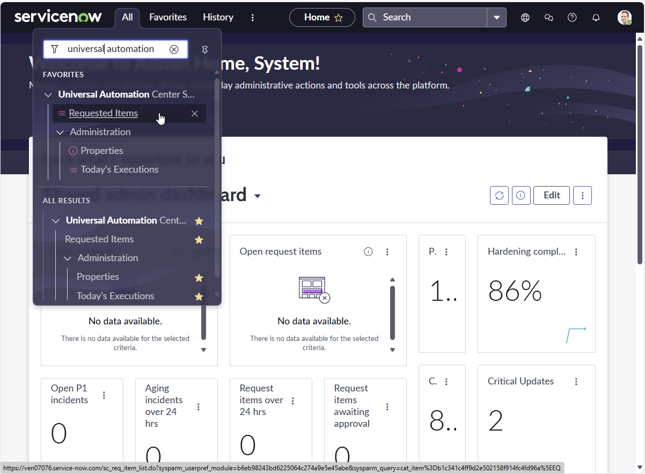Click the ServiceNow logo
Viewport: 645px width, 474px height.
pos(58,17)
